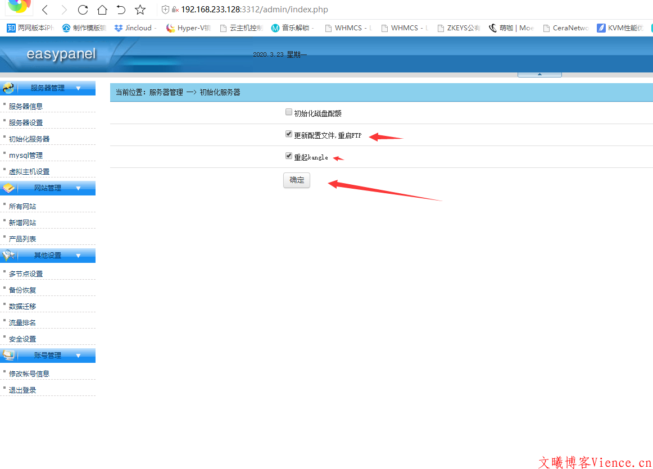Click the magnifier icon beside 其他设置
653x469 pixels.
tap(9, 256)
